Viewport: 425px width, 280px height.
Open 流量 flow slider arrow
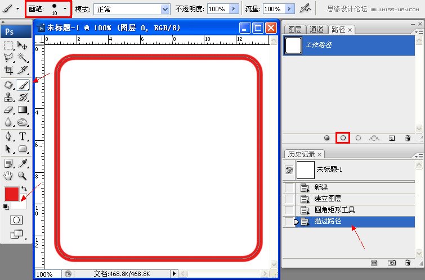290,9
